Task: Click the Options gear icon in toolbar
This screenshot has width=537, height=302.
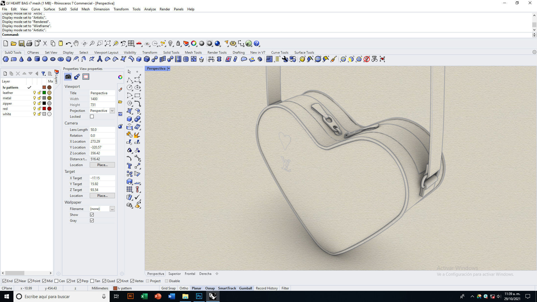Action: 233,43
